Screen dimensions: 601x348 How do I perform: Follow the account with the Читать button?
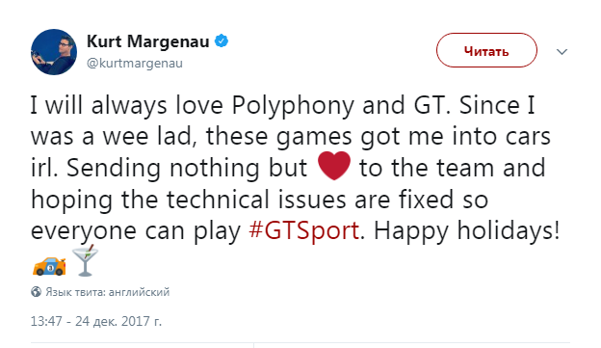click(486, 50)
